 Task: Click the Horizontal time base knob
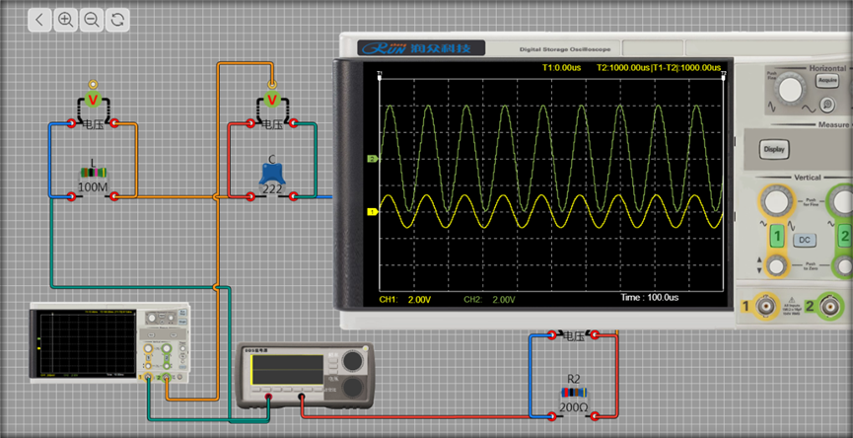click(x=789, y=91)
